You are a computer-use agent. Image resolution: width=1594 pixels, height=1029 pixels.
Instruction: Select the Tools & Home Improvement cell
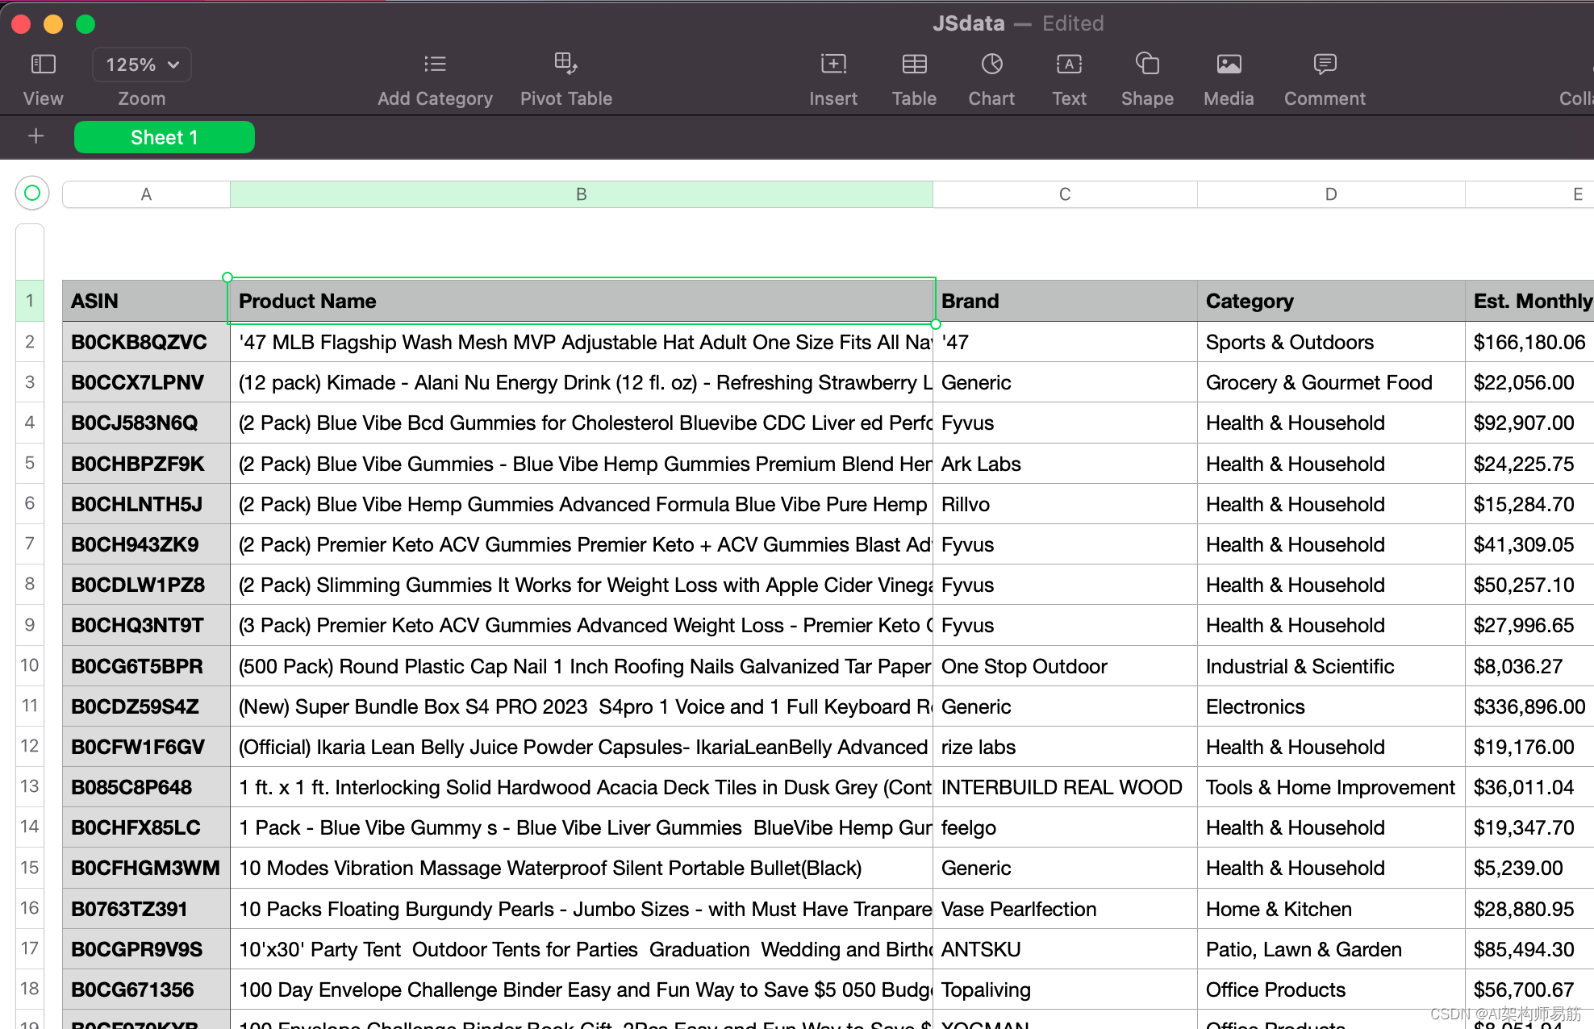1331,787
